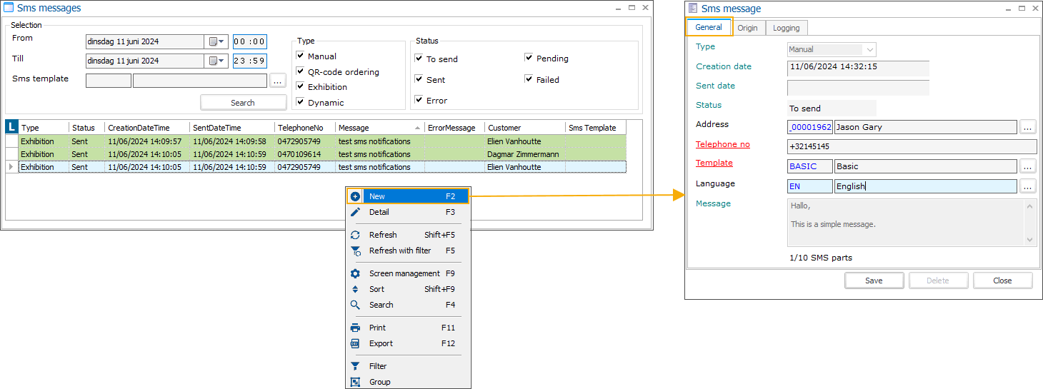Click the Screen management gear icon
This screenshot has width=1043, height=389.
[355, 273]
